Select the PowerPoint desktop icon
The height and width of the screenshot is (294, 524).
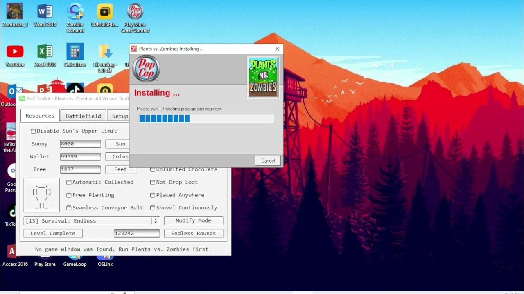click(44, 88)
